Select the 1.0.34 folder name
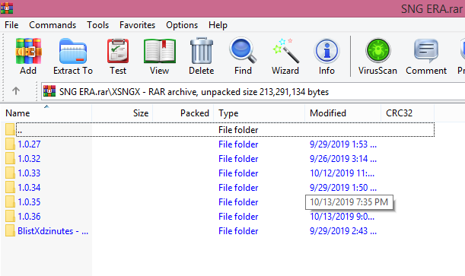 [x=29, y=188]
